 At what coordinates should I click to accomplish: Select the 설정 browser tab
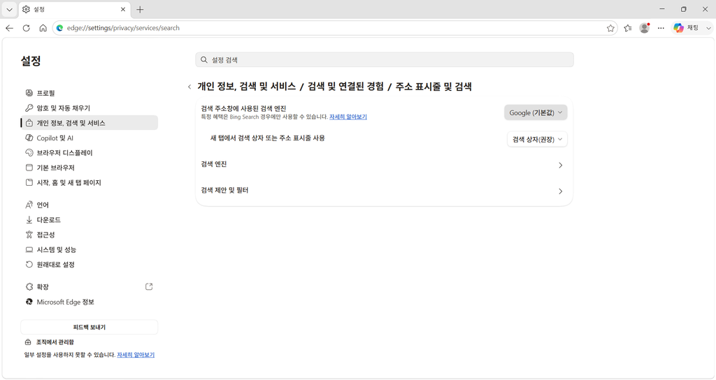(x=74, y=10)
